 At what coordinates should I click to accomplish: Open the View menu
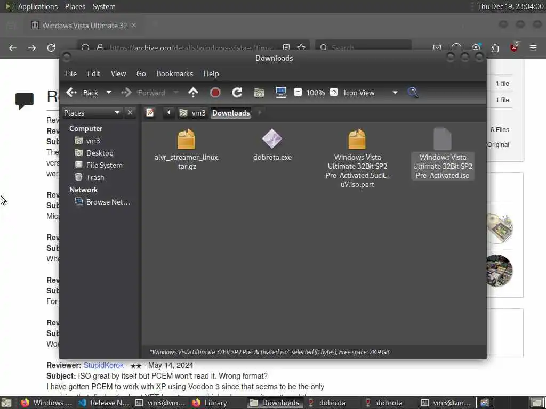(x=118, y=73)
